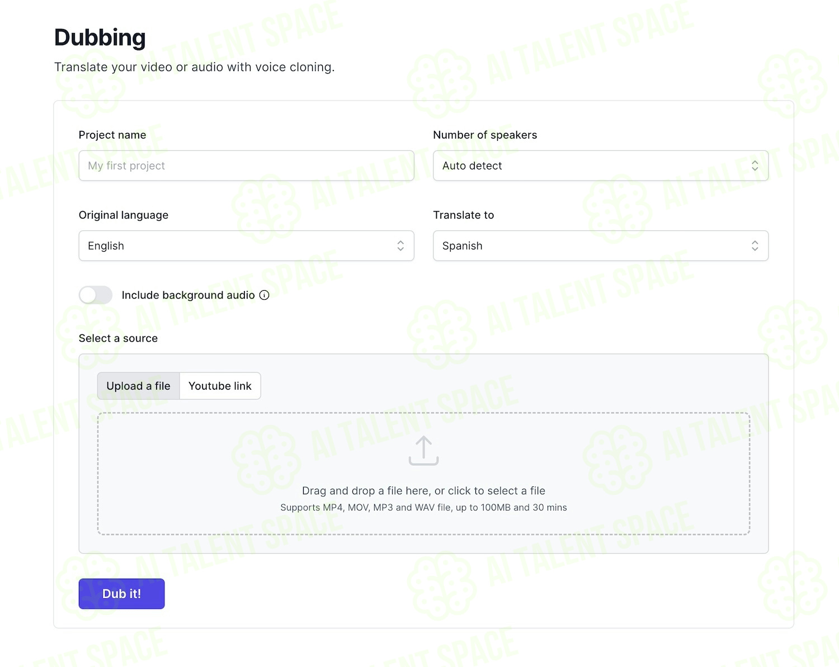This screenshot has width=839, height=667.
Task: Click the Select a source label
Action: [118, 338]
